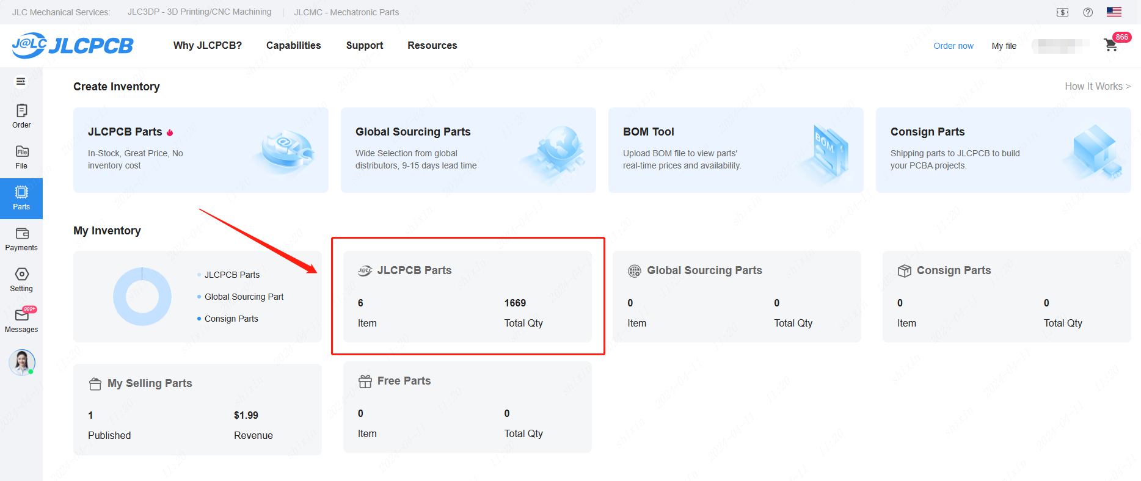1141x481 pixels.
Task: Open the How It Works link
Action: click(x=1098, y=86)
